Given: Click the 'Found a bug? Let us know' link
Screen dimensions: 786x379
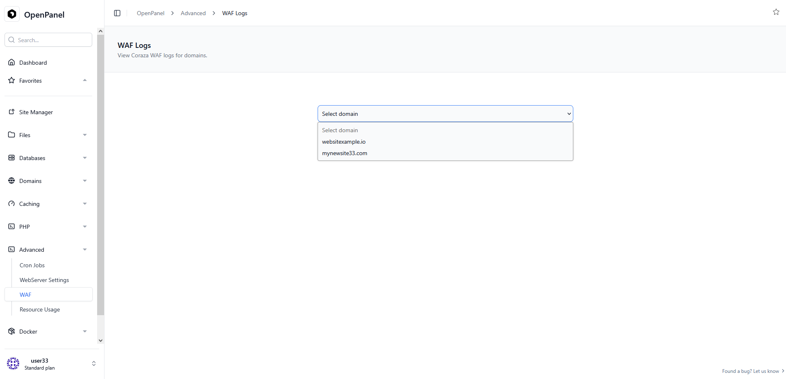Looking at the screenshot, I should tap(750, 371).
